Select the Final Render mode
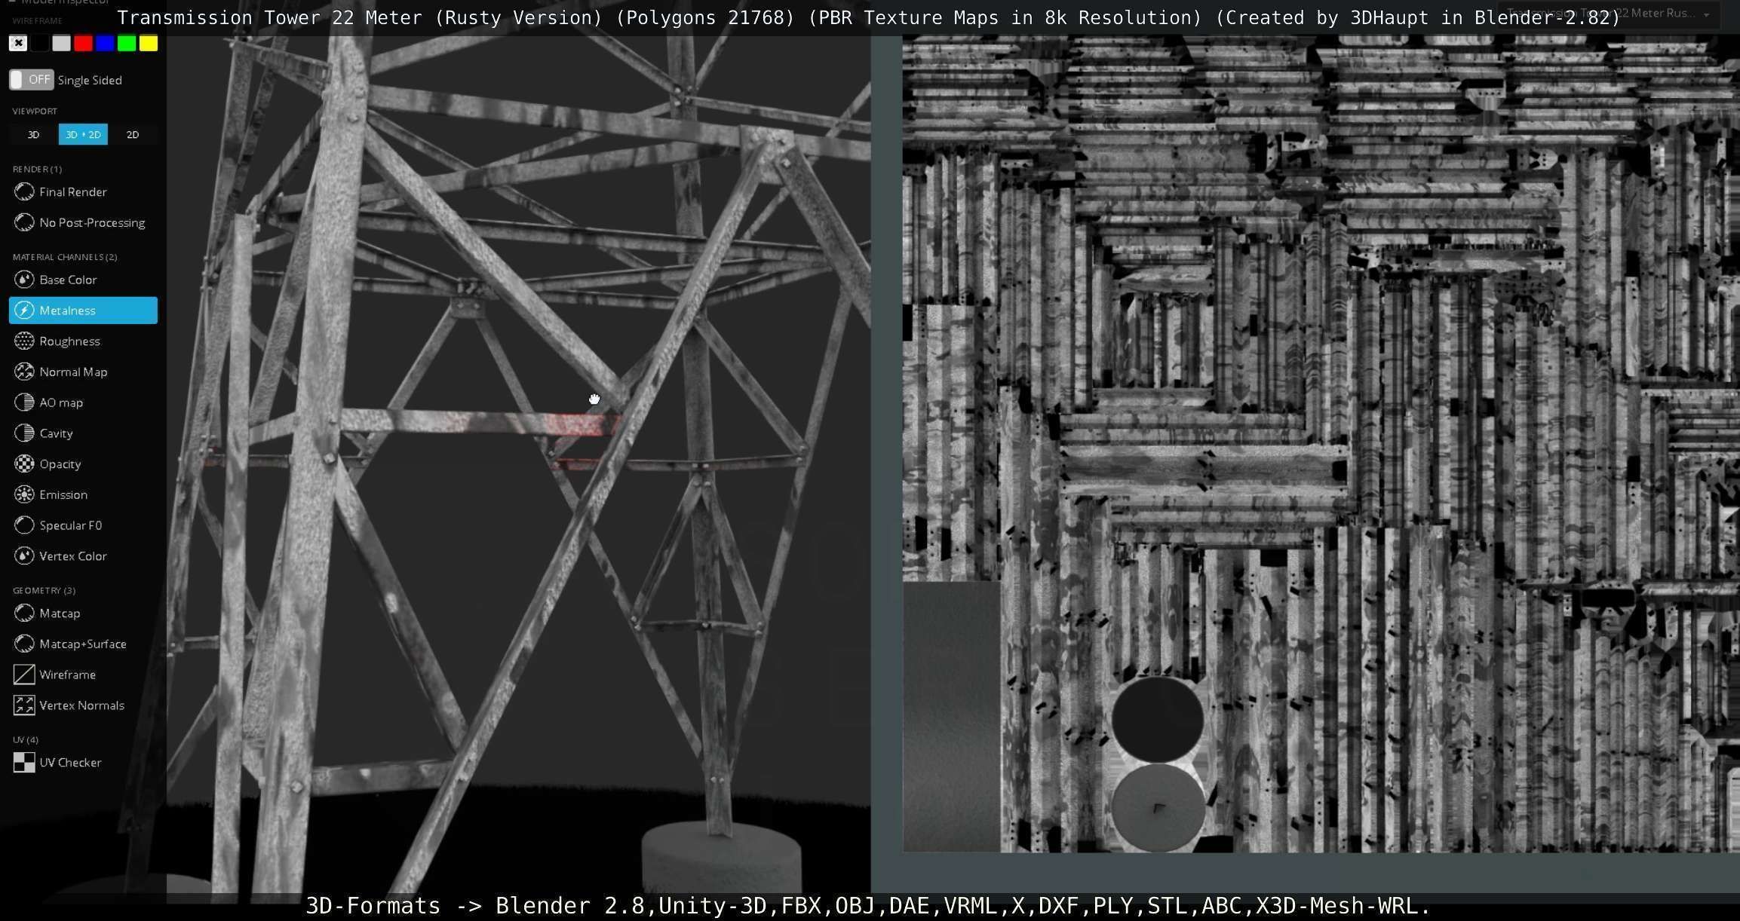This screenshot has width=1740, height=921. click(x=83, y=192)
